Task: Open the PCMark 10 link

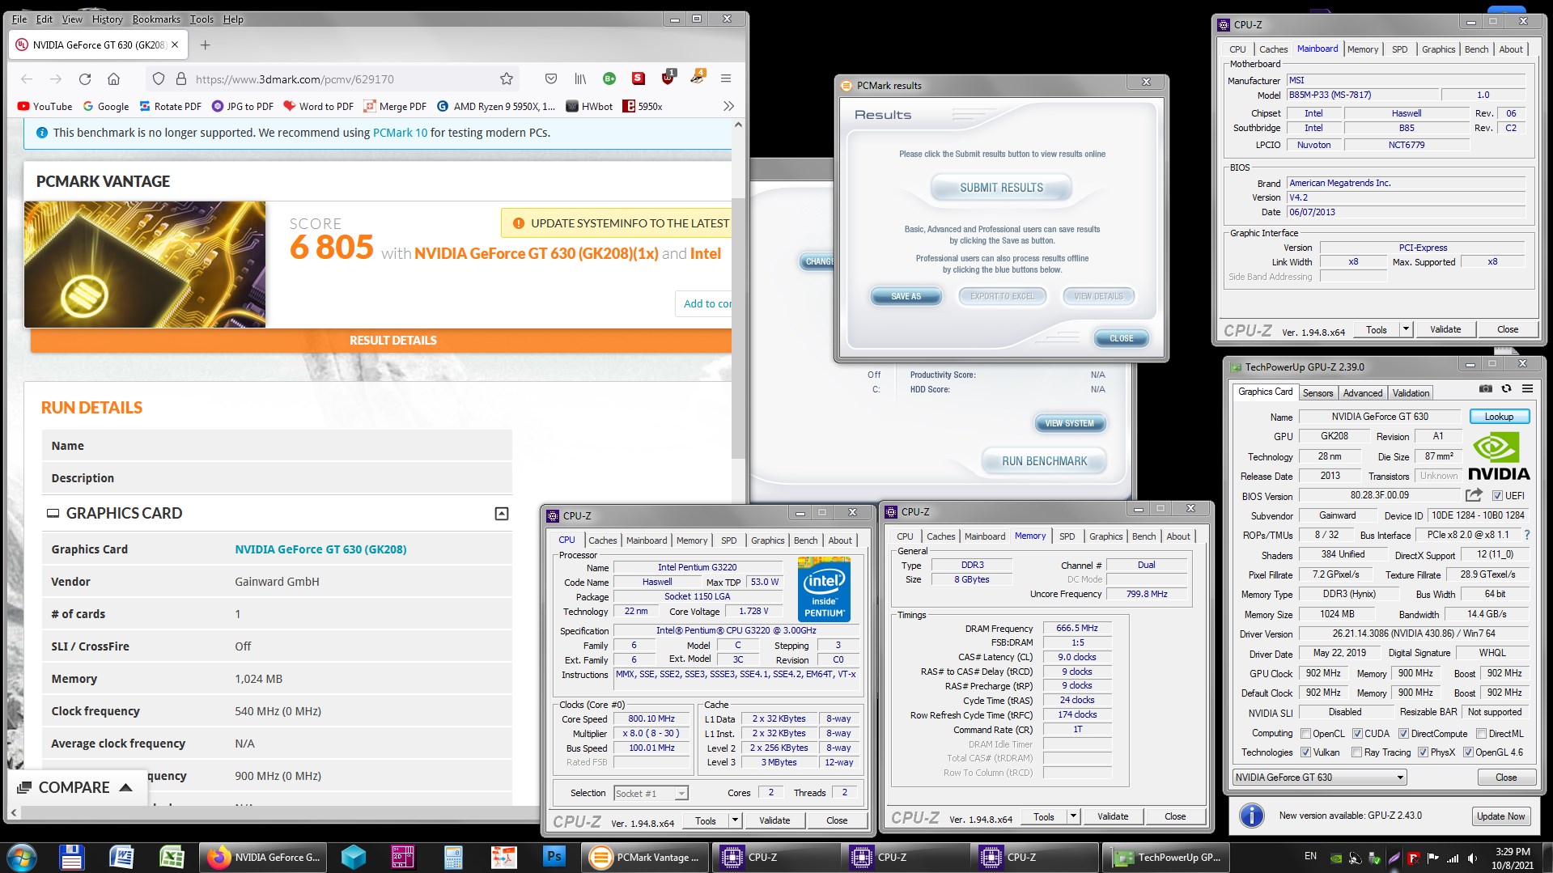Action: point(400,133)
